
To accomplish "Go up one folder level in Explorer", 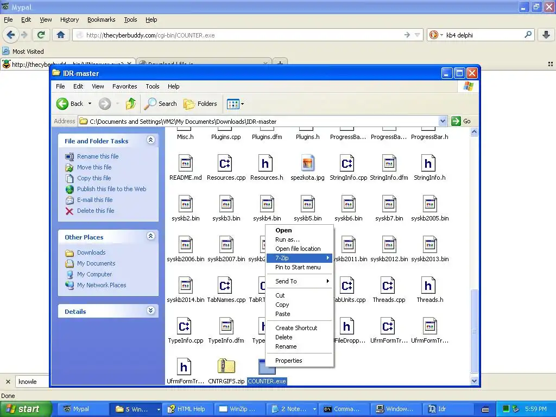I will pos(131,104).
